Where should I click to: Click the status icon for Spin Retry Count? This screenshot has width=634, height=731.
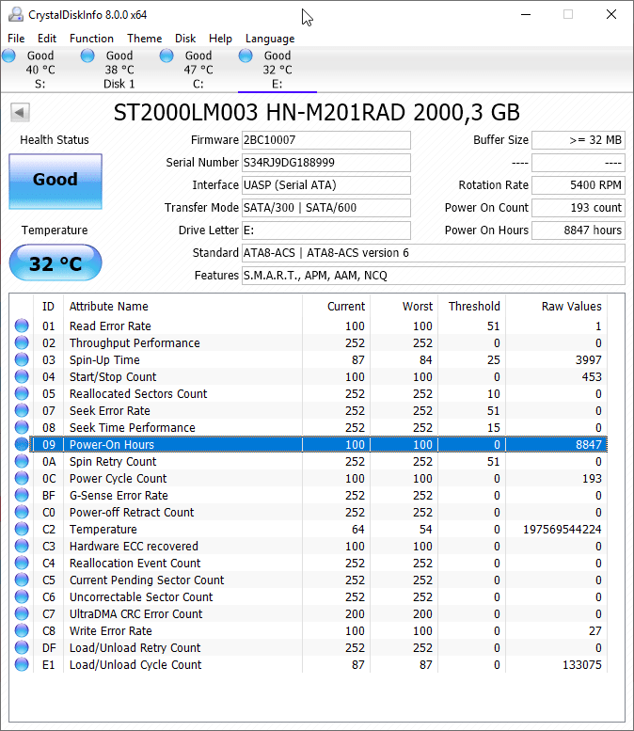pos(22,461)
